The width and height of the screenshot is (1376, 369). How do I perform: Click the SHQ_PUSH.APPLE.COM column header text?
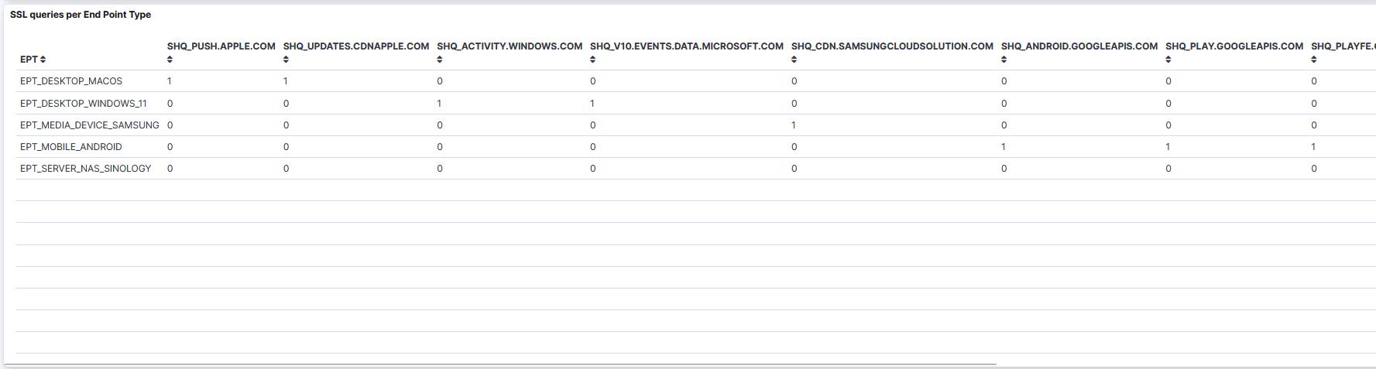[221, 46]
